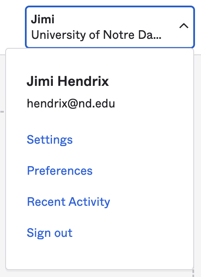View the Recent Activity page
Image resolution: width=201 pixels, height=277 pixels.
point(69,202)
